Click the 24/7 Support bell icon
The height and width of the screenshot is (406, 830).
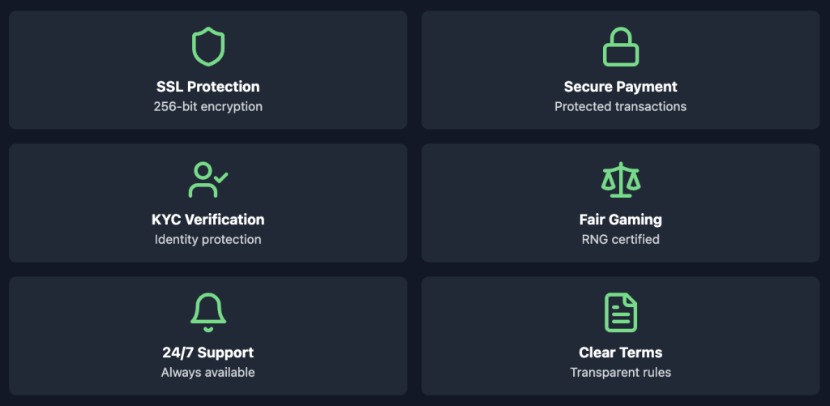point(208,312)
